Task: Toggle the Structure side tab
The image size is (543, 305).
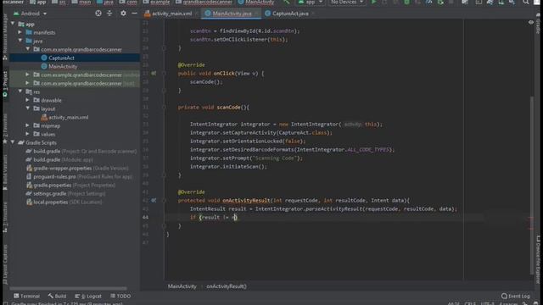Action: [x=5, y=217]
